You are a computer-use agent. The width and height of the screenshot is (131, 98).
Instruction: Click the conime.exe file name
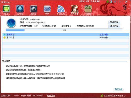coord(35,19)
